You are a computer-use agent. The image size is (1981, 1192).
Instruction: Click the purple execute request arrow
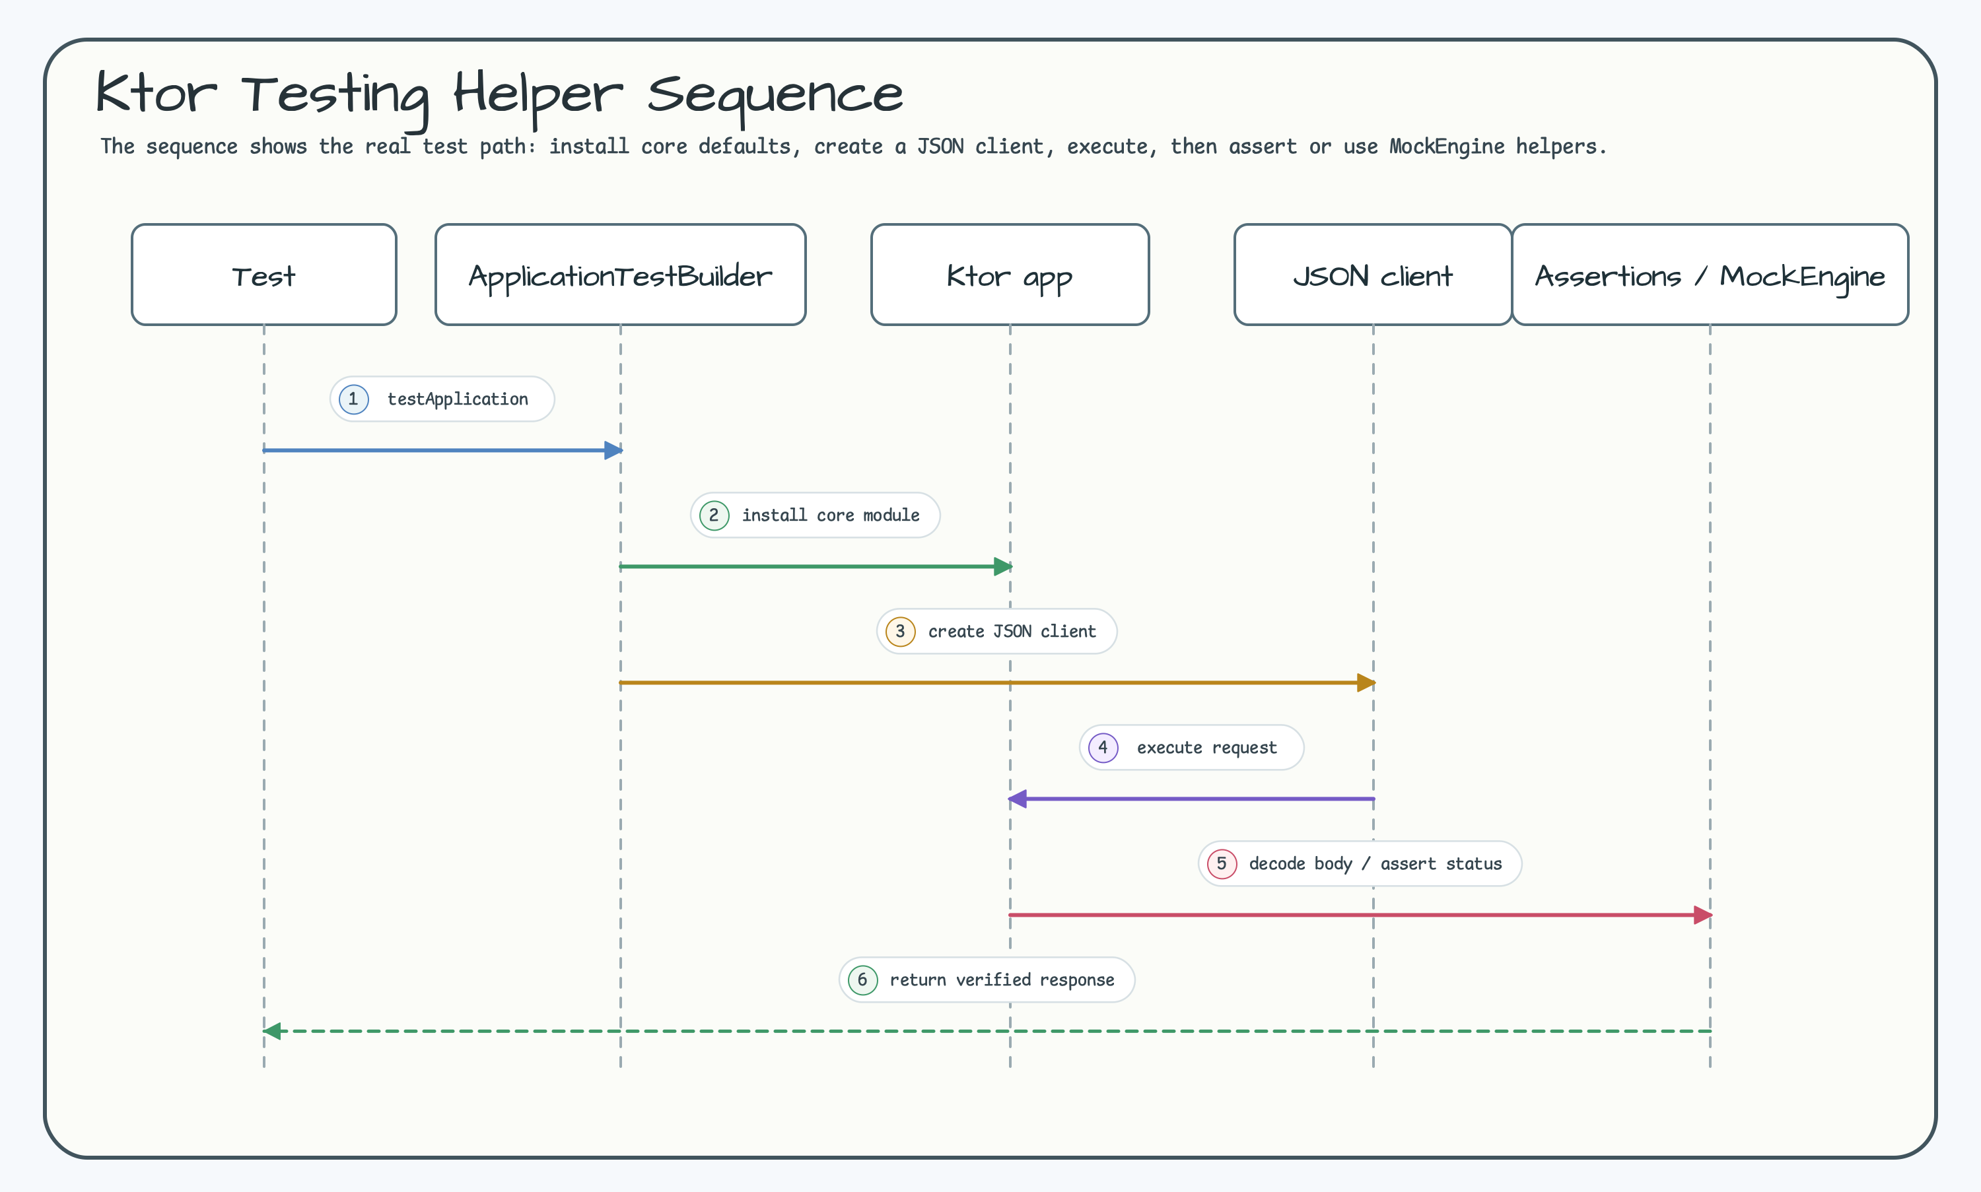point(1192,799)
